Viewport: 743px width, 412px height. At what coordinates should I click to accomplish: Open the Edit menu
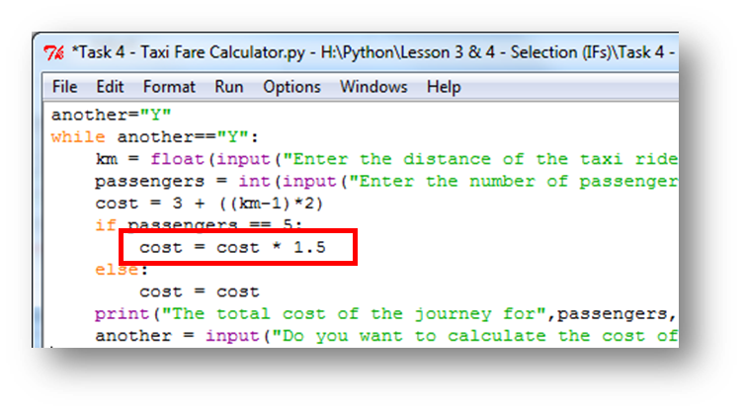point(110,87)
